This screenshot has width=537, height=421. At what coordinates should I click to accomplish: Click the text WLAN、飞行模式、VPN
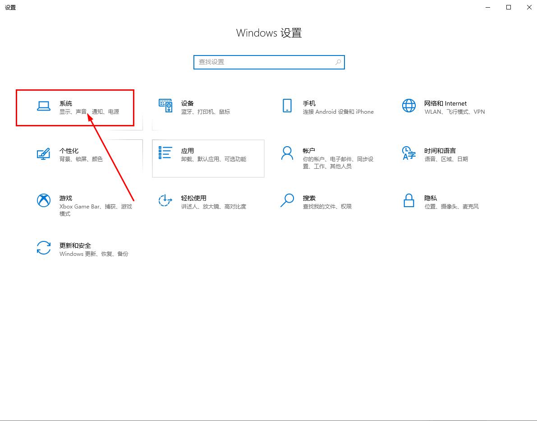click(x=454, y=112)
